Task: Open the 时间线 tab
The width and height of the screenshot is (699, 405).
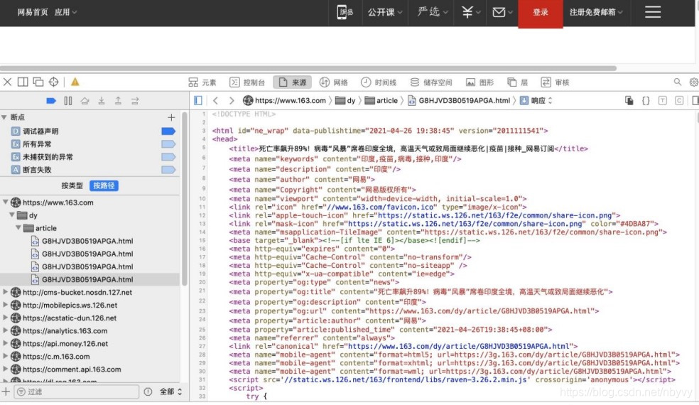Action: click(379, 82)
